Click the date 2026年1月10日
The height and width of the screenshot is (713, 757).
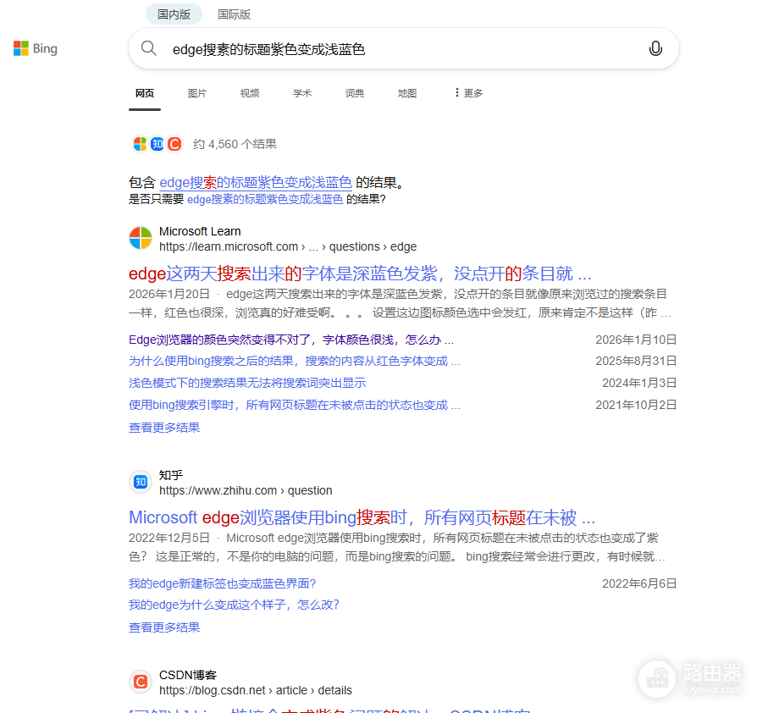[636, 340]
